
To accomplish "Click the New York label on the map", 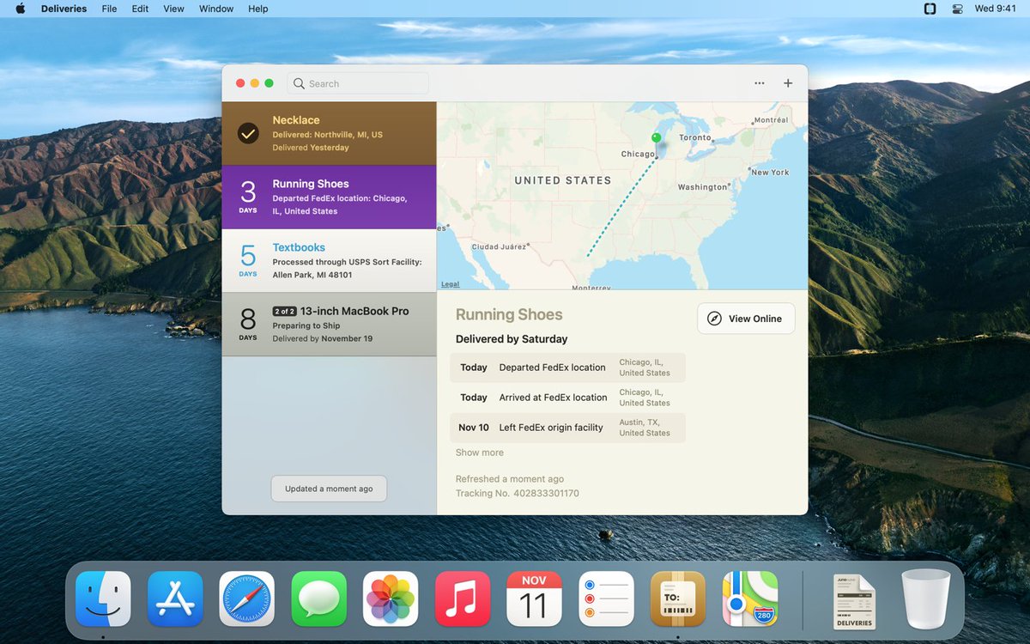I will pos(770,173).
